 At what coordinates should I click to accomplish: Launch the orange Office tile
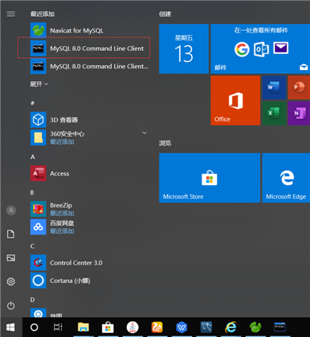[235, 100]
